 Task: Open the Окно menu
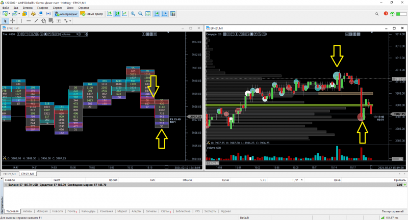pyautogui.click(x=70, y=8)
